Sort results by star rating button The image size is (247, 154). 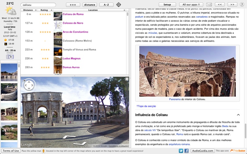pos(73,5)
